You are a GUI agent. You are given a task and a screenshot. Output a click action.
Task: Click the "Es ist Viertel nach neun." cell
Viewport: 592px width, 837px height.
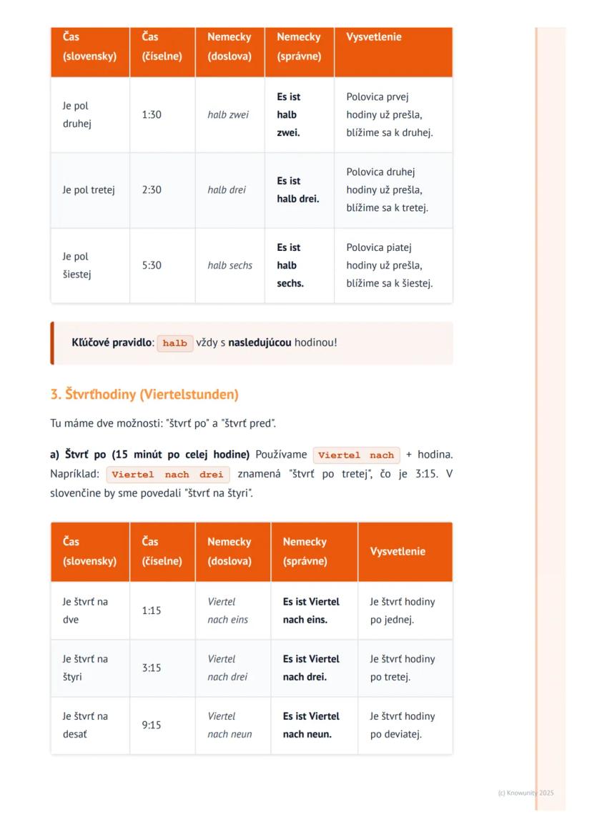[311, 725]
